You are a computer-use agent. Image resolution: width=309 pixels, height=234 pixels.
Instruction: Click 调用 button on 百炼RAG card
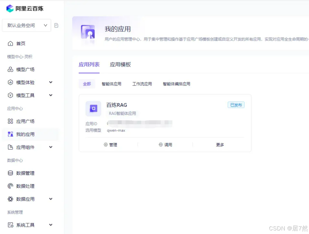tap(165, 145)
